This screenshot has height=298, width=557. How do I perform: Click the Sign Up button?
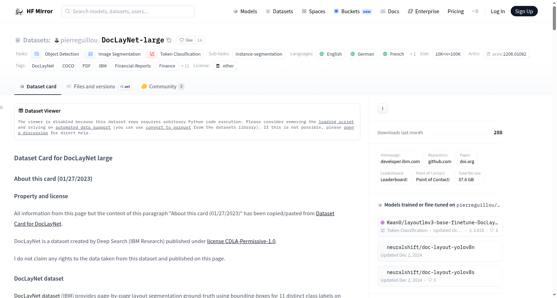(x=524, y=11)
